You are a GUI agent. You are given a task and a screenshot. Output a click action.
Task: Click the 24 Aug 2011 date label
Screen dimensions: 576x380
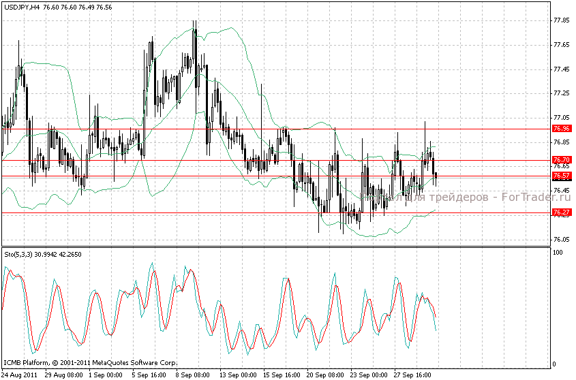19,375
